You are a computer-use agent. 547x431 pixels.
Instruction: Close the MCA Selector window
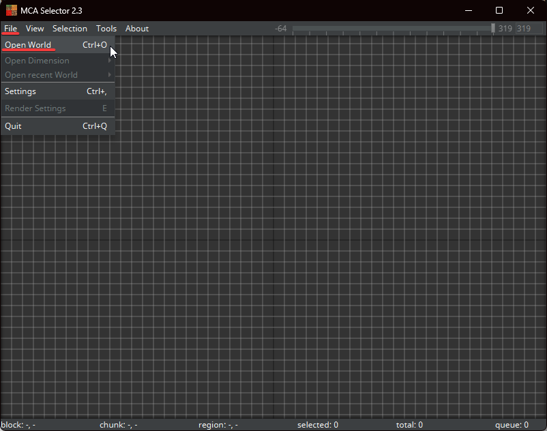tap(531, 10)
